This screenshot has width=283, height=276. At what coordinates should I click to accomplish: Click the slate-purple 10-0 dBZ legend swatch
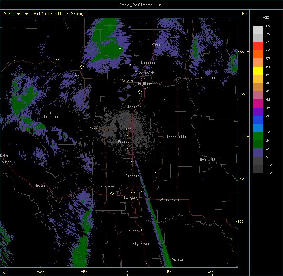coord(258,153)
